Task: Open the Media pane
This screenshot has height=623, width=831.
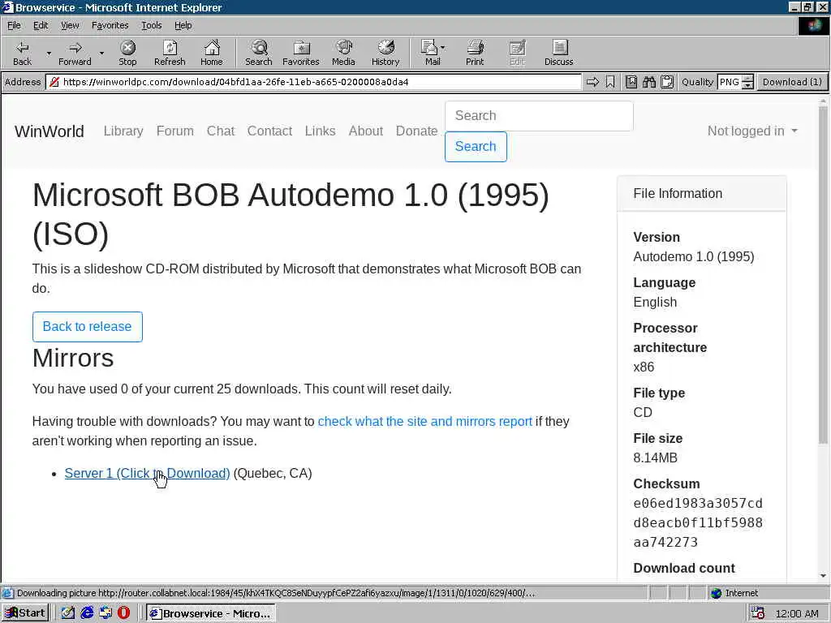Action: [343, 53]
